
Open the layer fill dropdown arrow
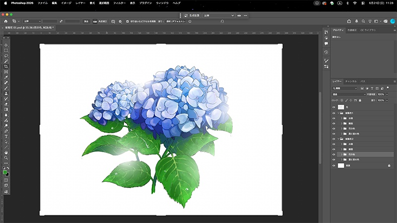(387, 101)
